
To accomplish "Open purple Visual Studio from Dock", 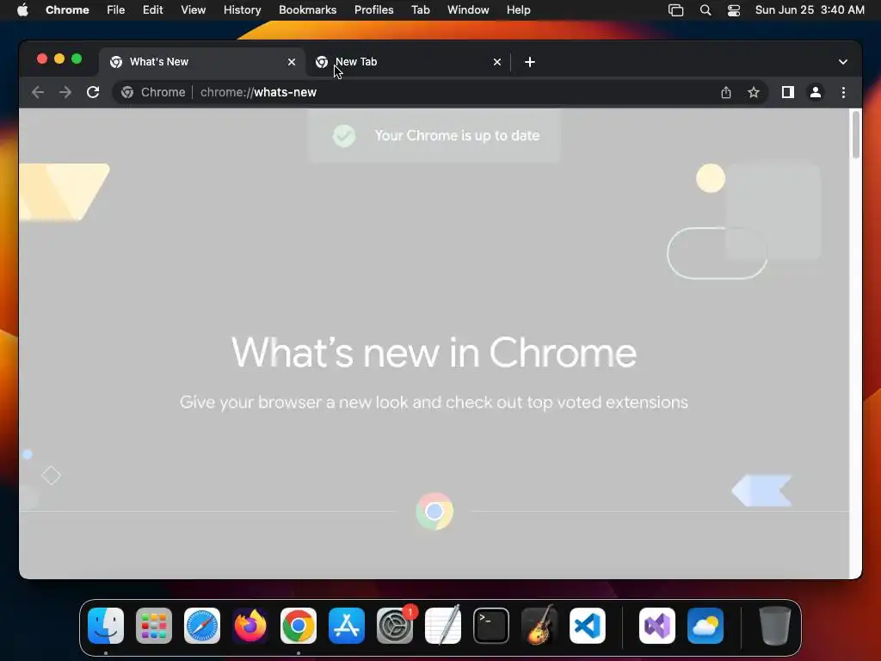I will (x=656, y=626).
